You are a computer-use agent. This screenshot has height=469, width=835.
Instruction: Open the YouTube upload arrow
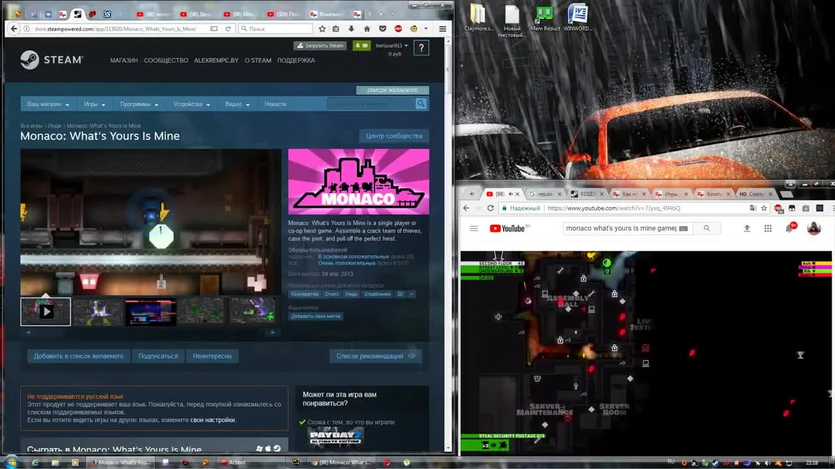tap(747, 229)
